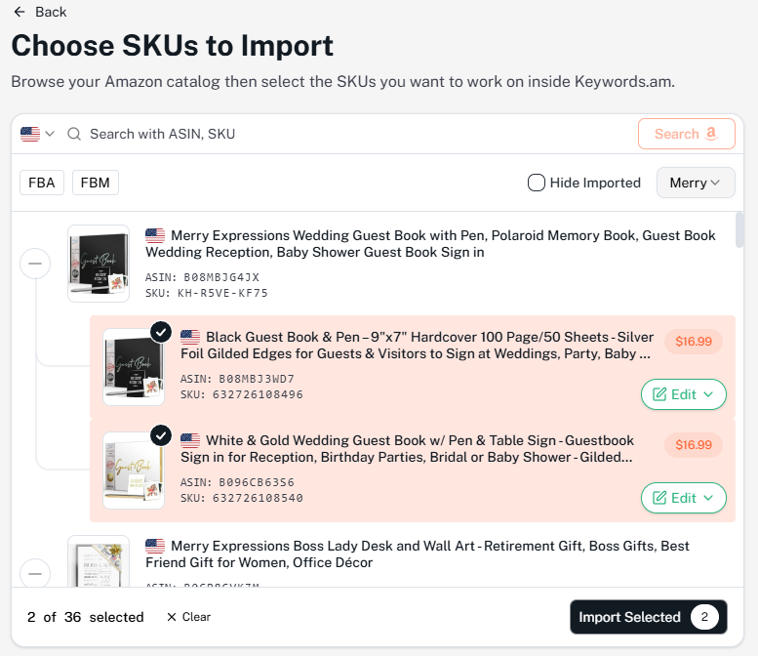
Task: Click the edit pencil icon for White & Gold book
Action: coord(659,498)
